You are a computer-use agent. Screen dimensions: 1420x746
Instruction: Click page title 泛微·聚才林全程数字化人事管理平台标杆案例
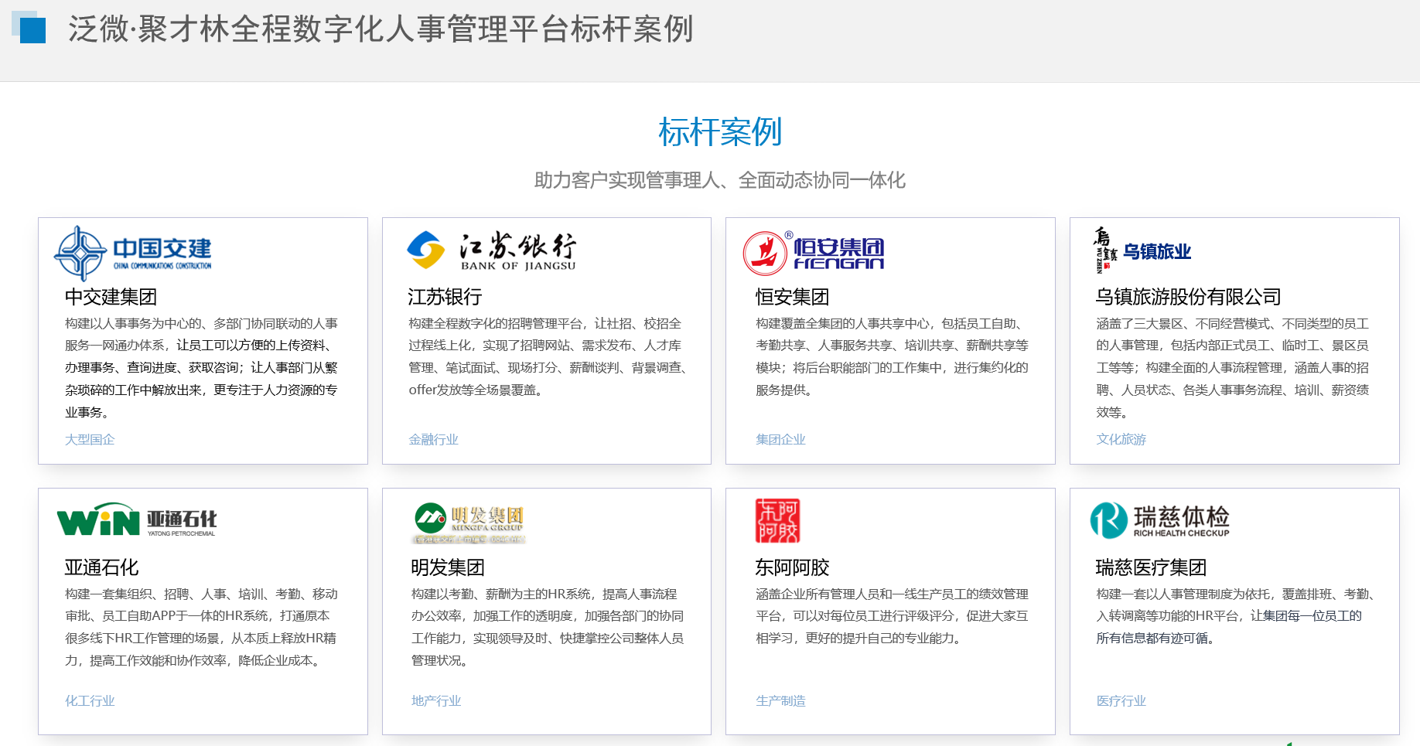click(x=381, y=29)
